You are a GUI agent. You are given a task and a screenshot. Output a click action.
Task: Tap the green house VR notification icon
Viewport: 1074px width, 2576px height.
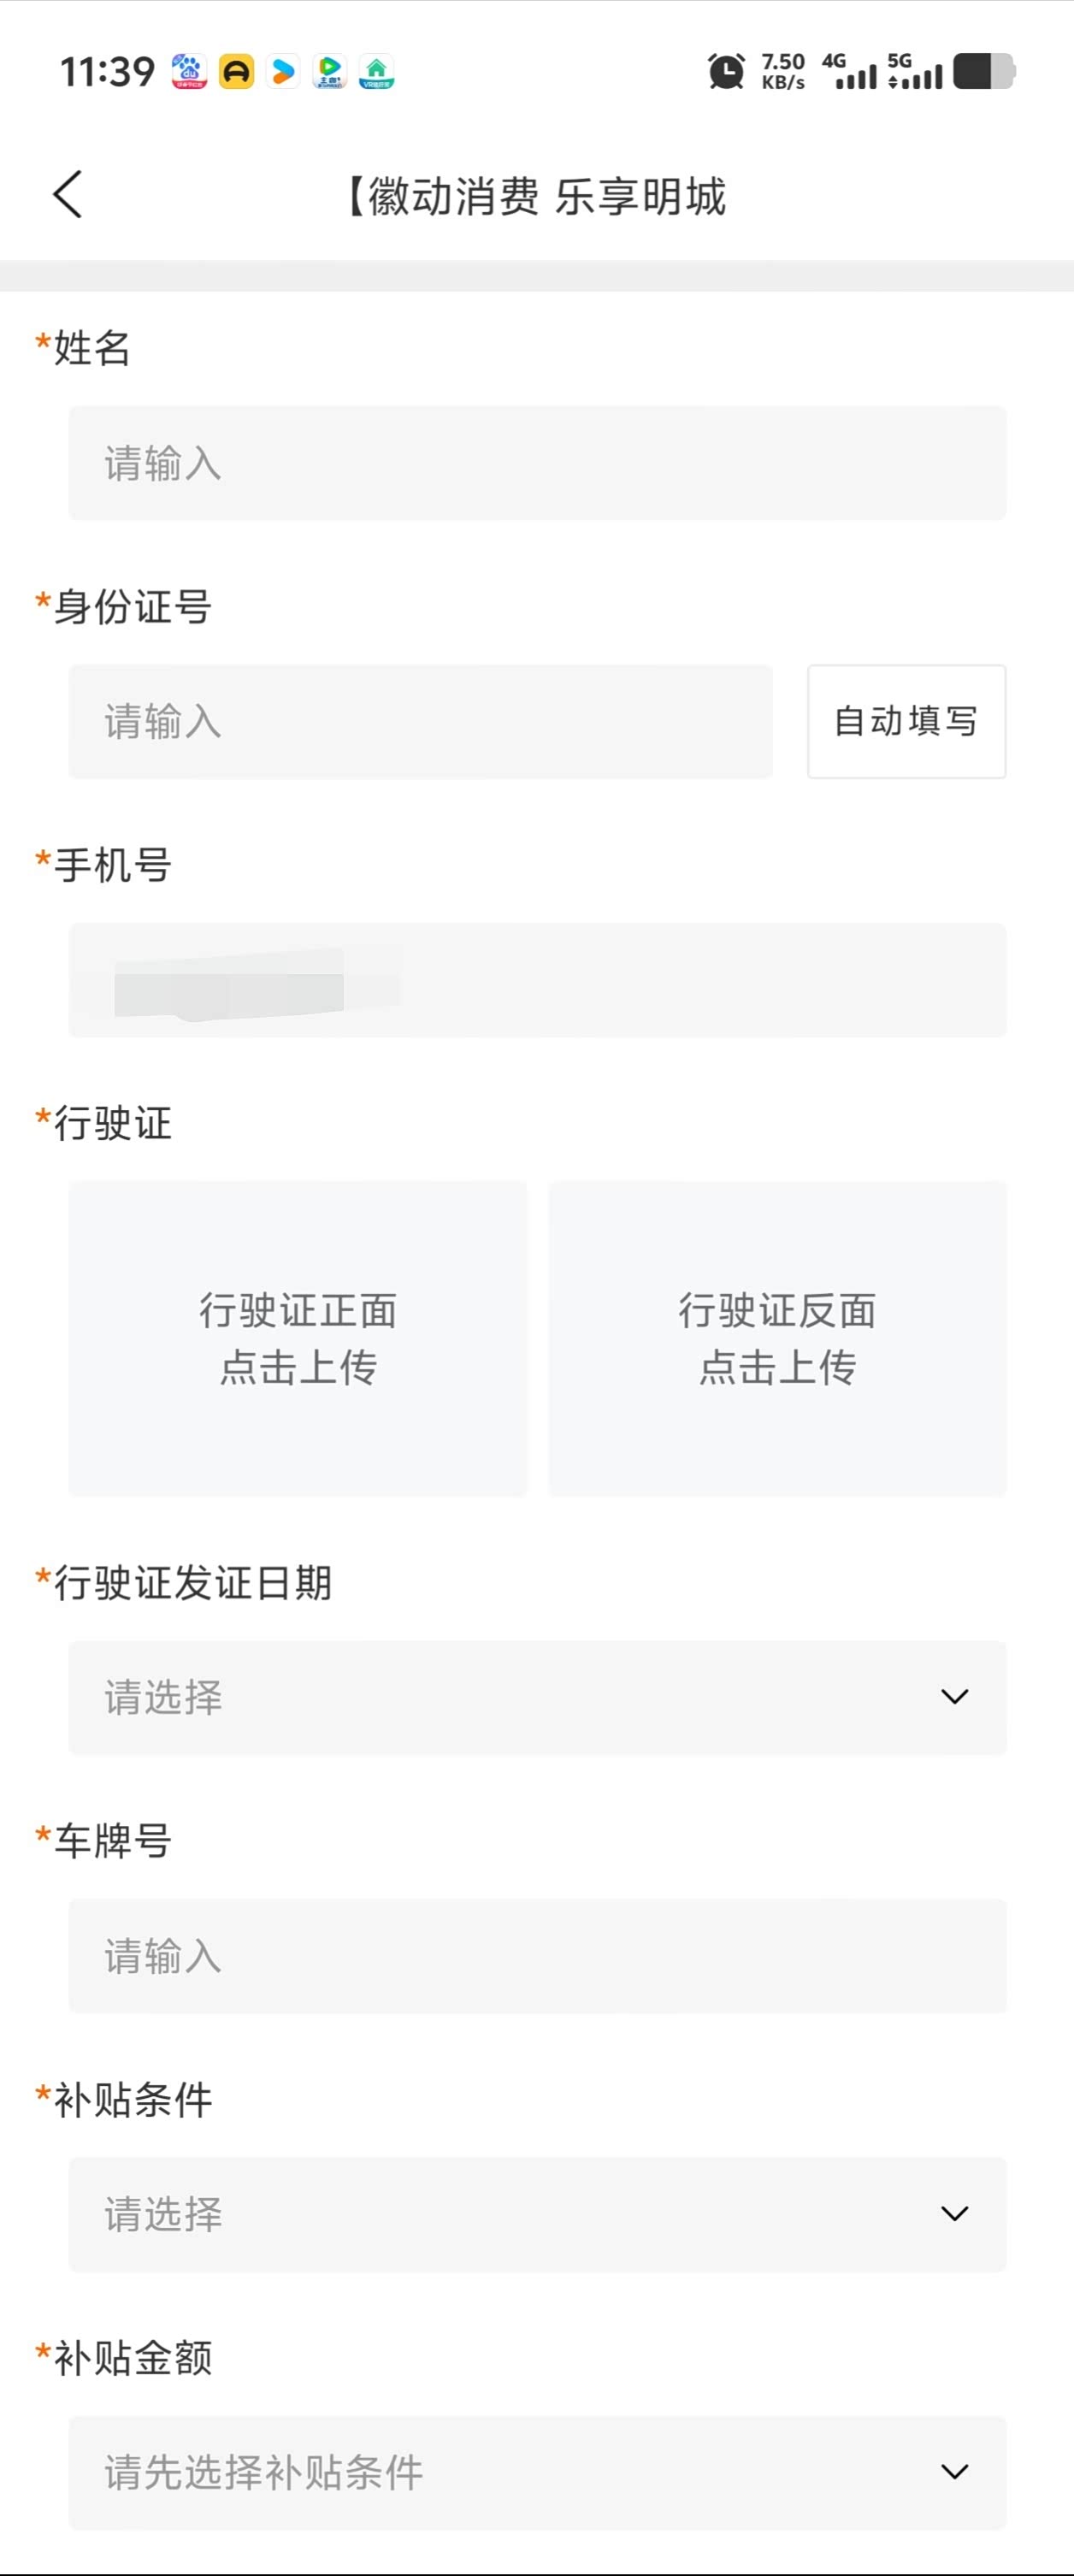(x=377, y=71)
